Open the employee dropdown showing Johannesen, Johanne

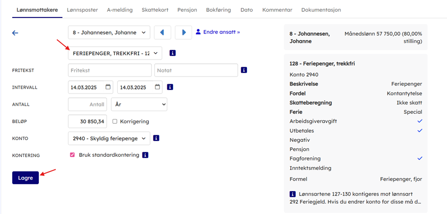tap(109, 33)
